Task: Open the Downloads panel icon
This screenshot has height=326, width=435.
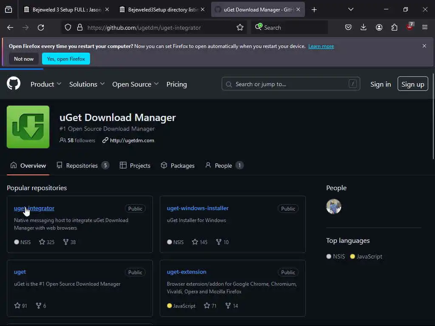Action: click(x=364, y=28)
